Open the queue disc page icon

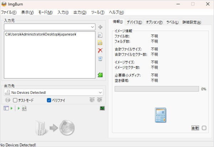click(x=24, y=108)
